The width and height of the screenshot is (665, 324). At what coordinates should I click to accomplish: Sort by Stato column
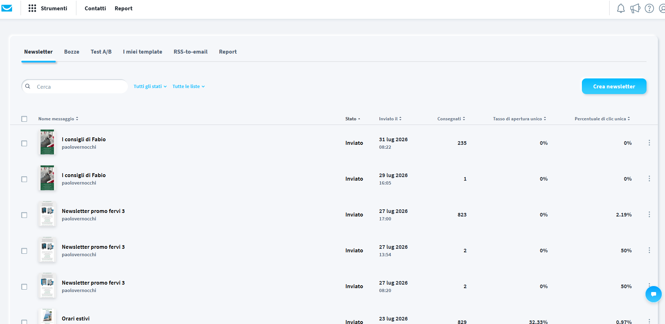[353, 119]
